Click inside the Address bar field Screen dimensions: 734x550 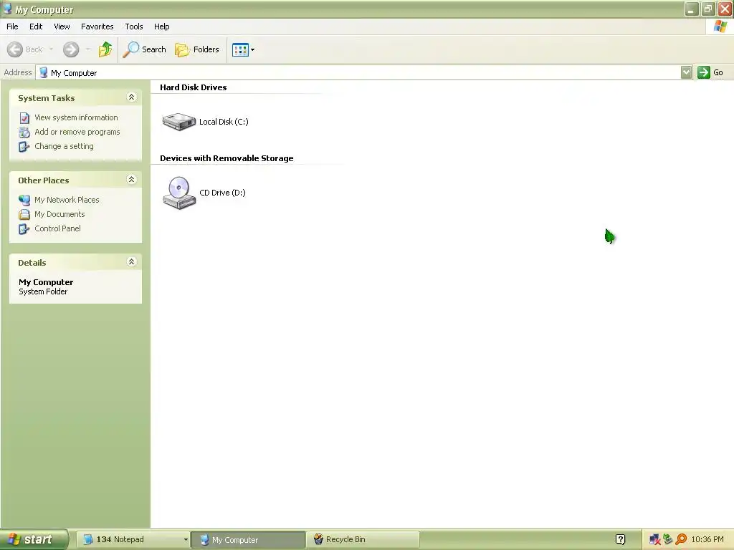tap(358, 72)
